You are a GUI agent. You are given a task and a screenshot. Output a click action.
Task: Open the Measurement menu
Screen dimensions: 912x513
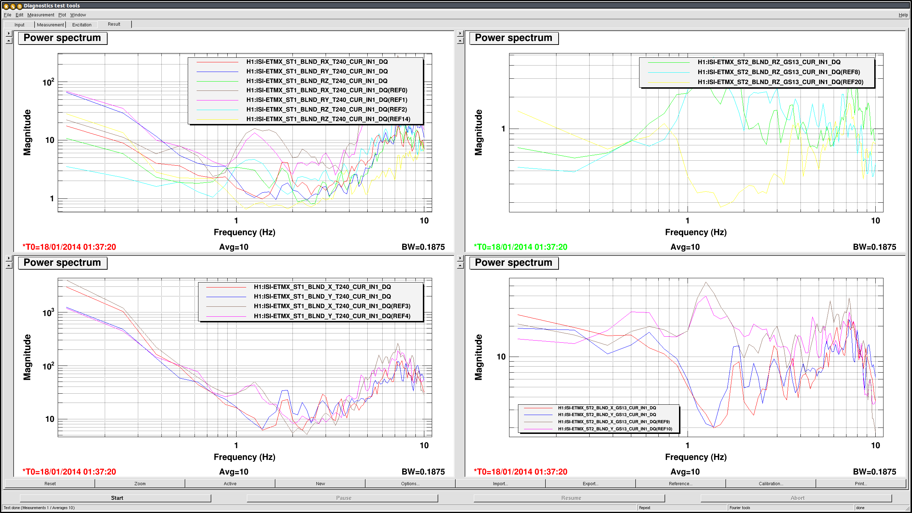pyautogui.click(x=41, y=15)
